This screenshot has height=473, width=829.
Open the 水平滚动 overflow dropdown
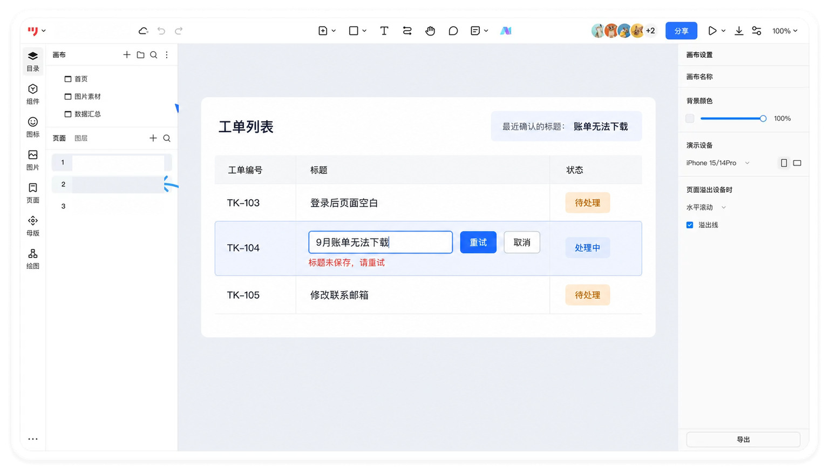coord(706,207)
